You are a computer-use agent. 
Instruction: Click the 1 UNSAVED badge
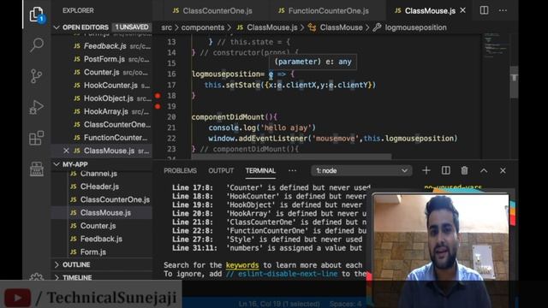pos(132,27)
